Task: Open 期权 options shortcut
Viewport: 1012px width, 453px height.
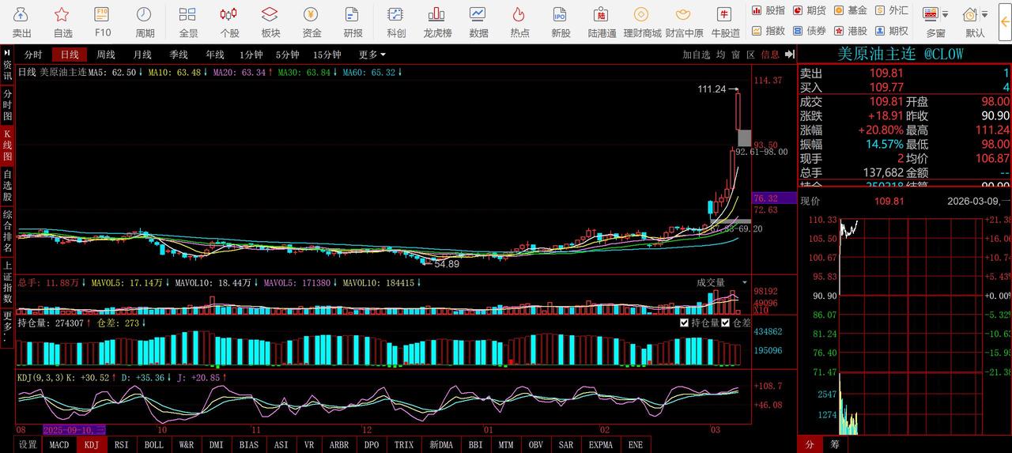Action: click(x=892, y=31)
